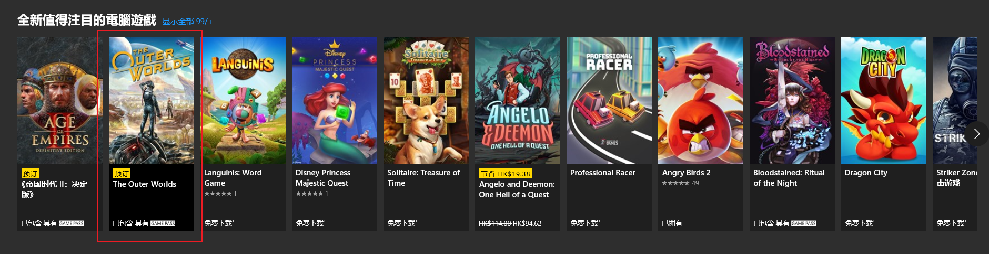Open The Outer Worlds game cover art
Viewport: 989px width, 254px height.
(x=152, y=100)
